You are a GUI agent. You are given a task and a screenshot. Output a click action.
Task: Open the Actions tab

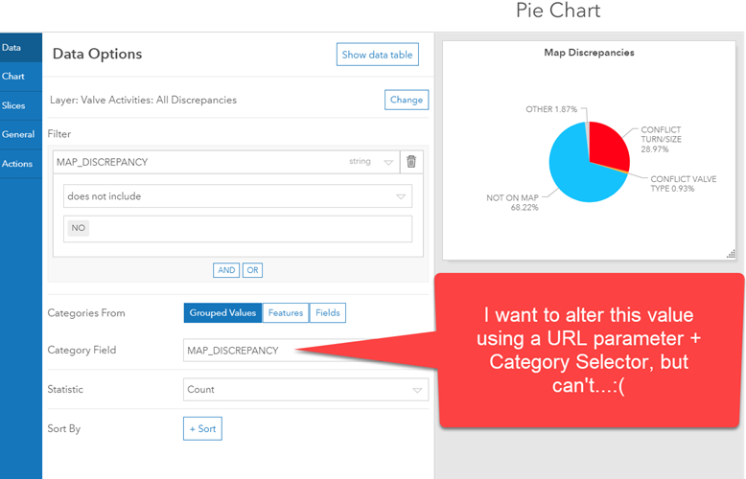click(21, 164)
